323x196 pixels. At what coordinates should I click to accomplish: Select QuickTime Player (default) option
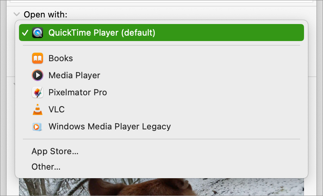[161, 33]
